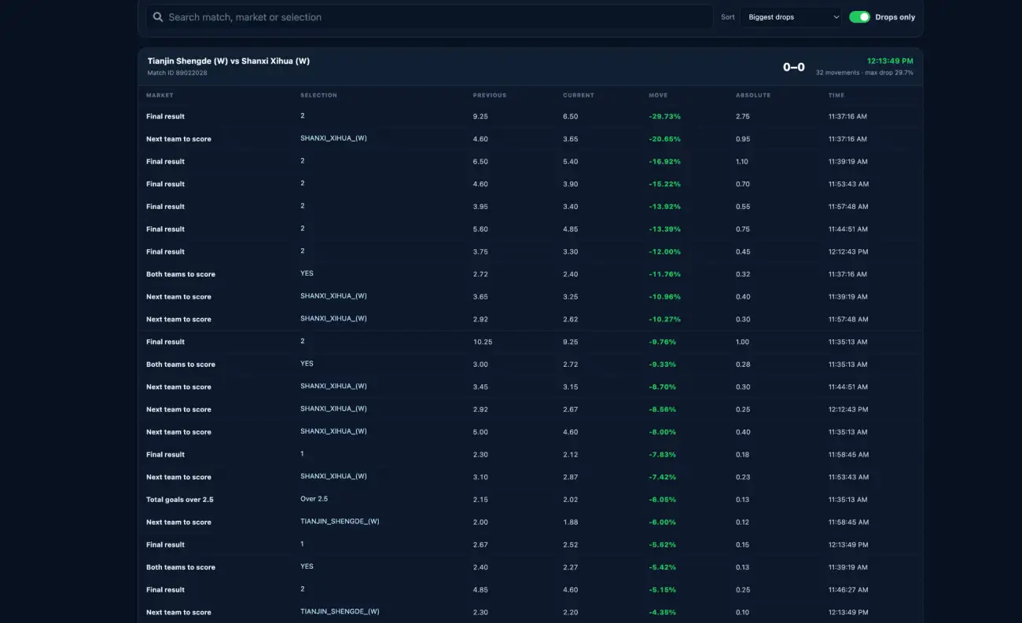Toggle the Drops only switch
Image resolution: width=1022 pixels, height=623 pixels.
click(859, 16)
